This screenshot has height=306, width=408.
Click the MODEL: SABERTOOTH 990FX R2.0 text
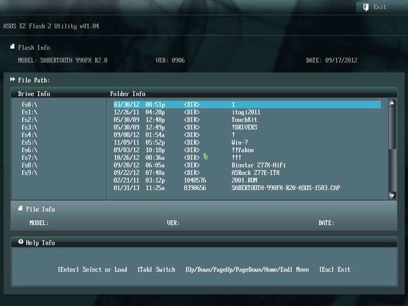point(63,61)
